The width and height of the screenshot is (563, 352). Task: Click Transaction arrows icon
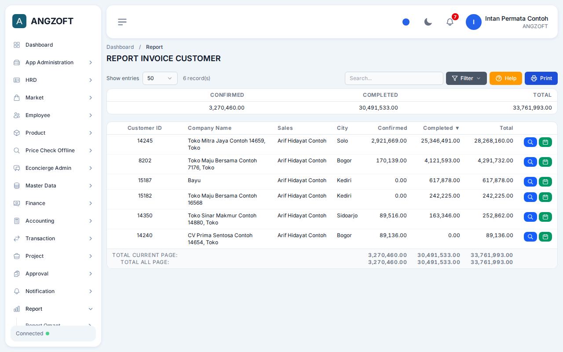pos(17,238)
